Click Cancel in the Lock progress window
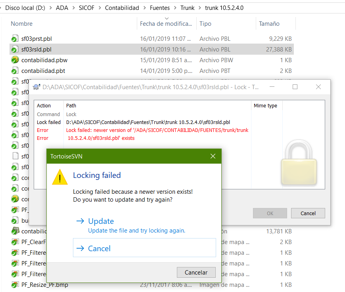The width and height of the screenshot is (345, 292). point(308,213)
